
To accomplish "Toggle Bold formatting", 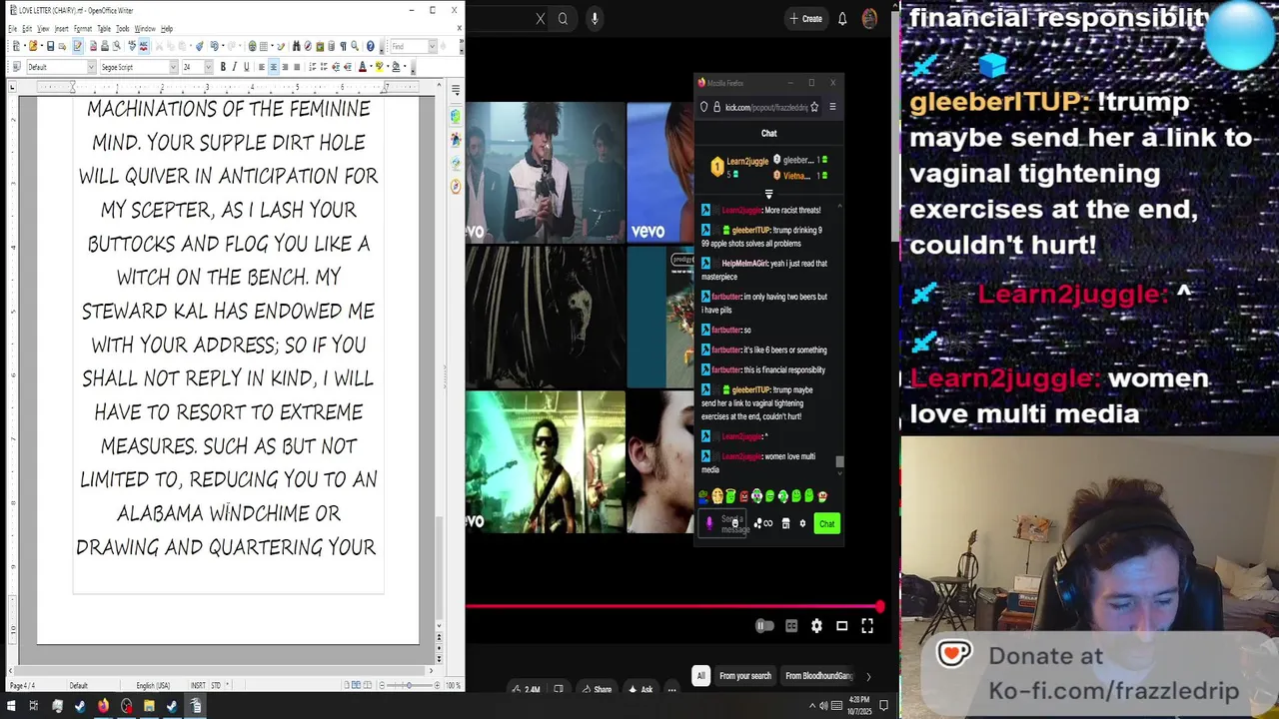I will click(223, 67).
